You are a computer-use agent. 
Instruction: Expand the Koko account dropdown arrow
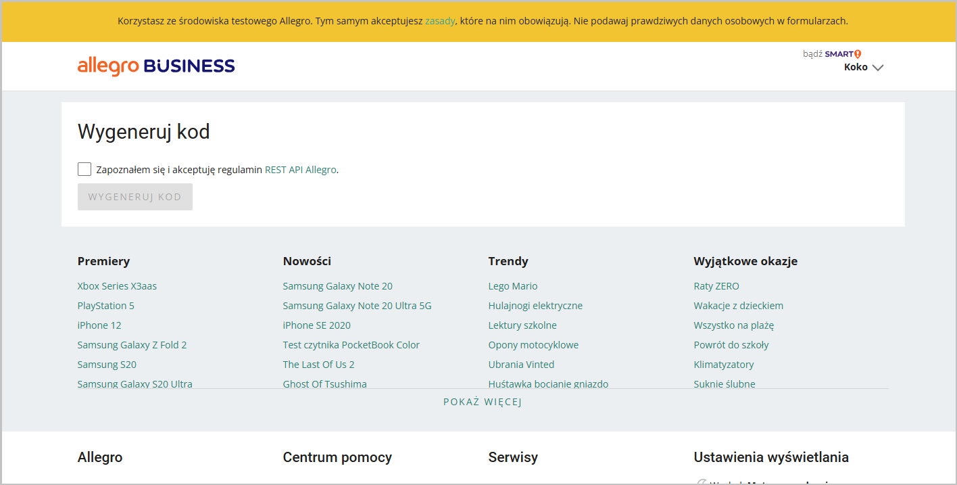tap(878, 68)
